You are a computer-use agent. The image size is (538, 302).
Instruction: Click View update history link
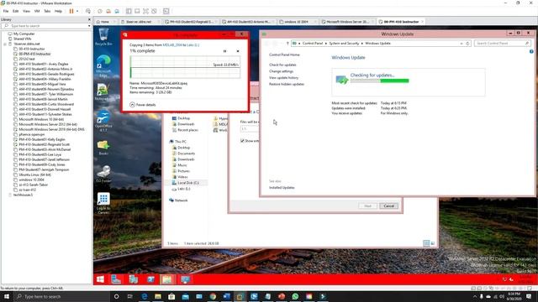(283, 78)
